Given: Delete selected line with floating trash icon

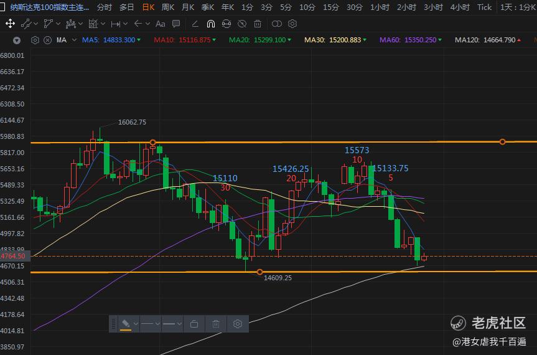Looking at the screenshot, I should tap(216, 323).
